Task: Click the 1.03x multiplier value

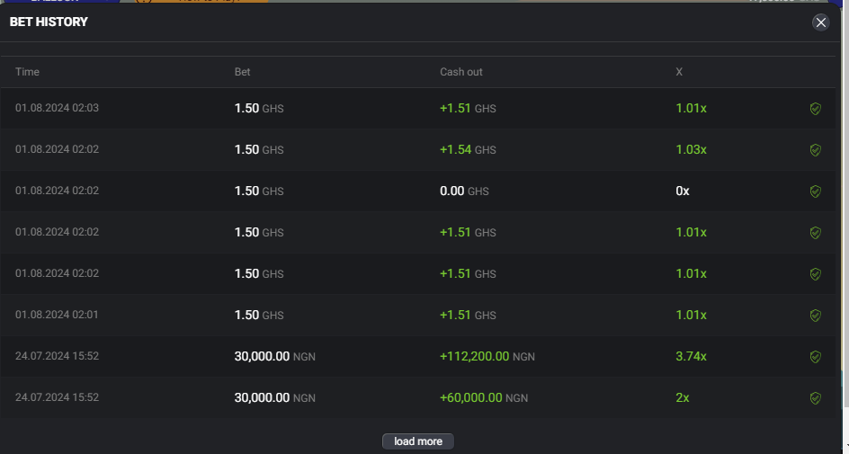Action: pos(691,150)
